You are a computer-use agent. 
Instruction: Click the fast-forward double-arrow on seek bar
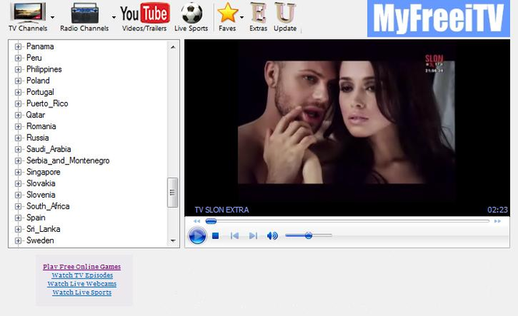[498, 221]
